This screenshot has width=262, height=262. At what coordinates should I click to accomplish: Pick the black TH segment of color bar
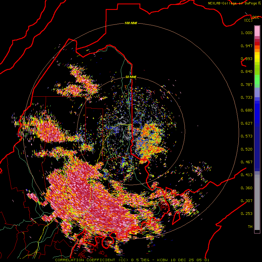[257, 231]
